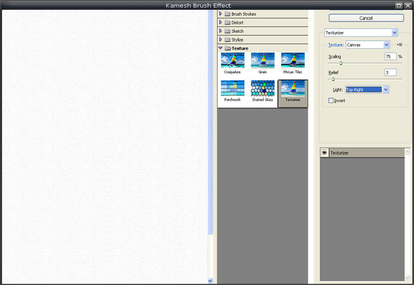Toggle Texturizer effect layer eye visibility
Screen dimensions: 414x285
tap(325, 153)
